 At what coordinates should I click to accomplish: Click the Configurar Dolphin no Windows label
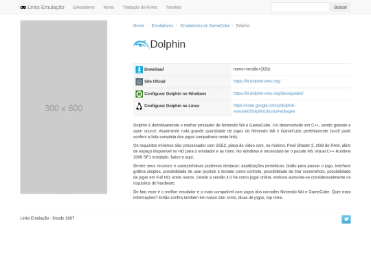(x=175, y=93)
